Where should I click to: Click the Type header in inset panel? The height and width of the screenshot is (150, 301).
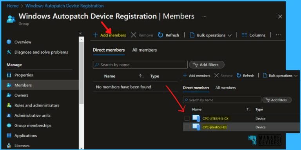(259, 110)
